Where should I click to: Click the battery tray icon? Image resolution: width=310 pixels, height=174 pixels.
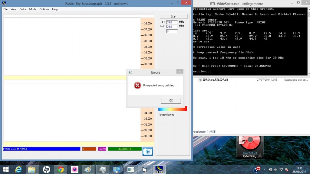[x=270, y=170]
